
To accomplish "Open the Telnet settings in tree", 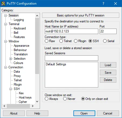I will pyautogui.click(x=18, y=80).
